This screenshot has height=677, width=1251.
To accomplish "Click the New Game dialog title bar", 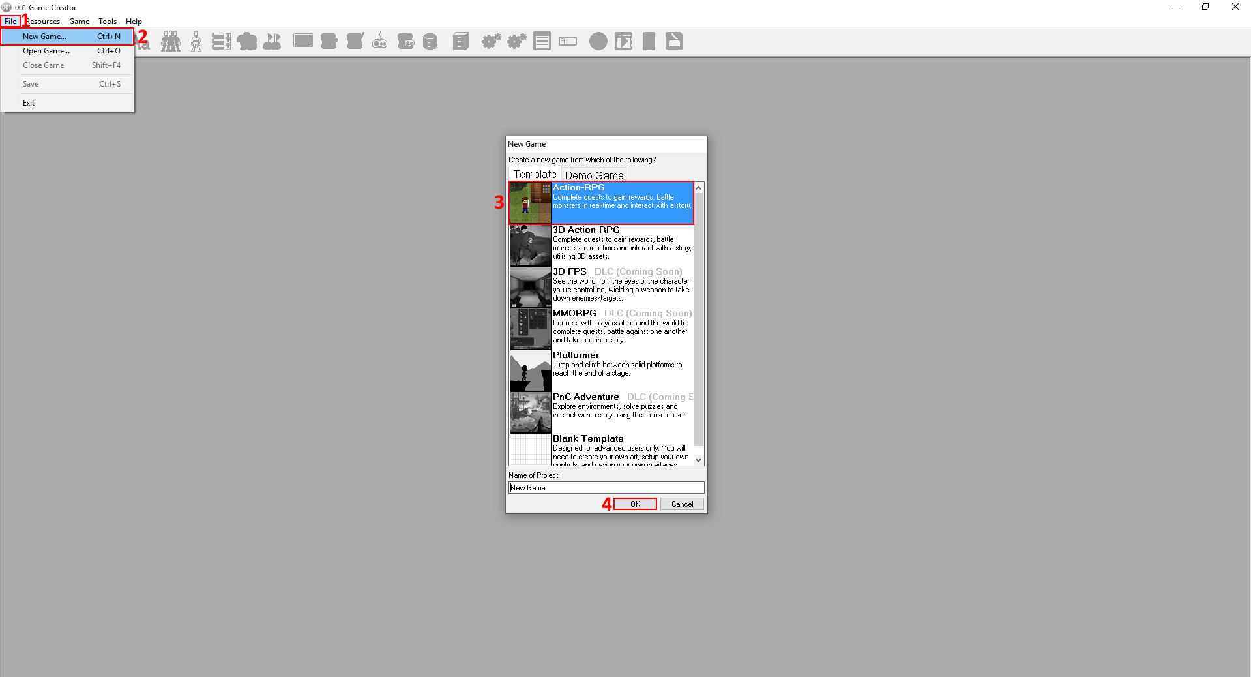I will (x=606, y=144).
